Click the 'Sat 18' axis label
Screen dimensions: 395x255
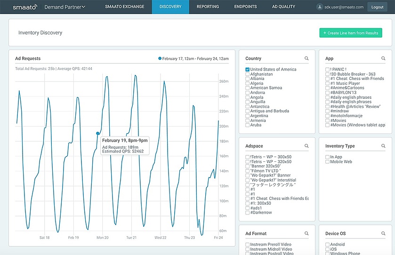click(45, 238)
